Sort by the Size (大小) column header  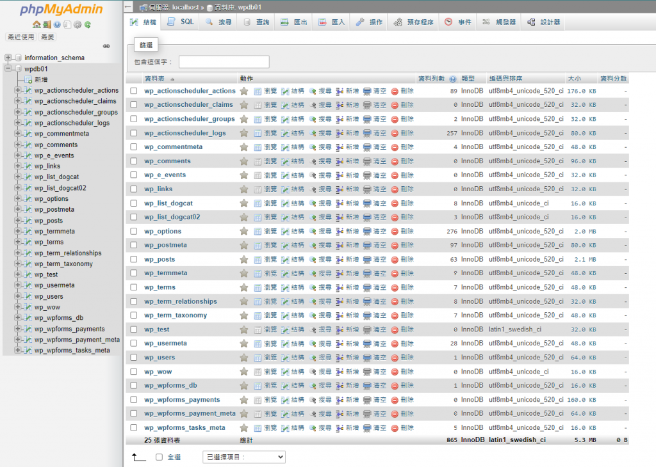tap(574, 79)
